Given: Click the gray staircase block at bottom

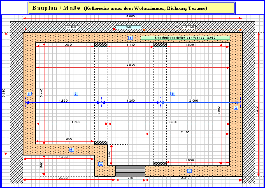Looking at the screenshot, I should coord(130,171).
